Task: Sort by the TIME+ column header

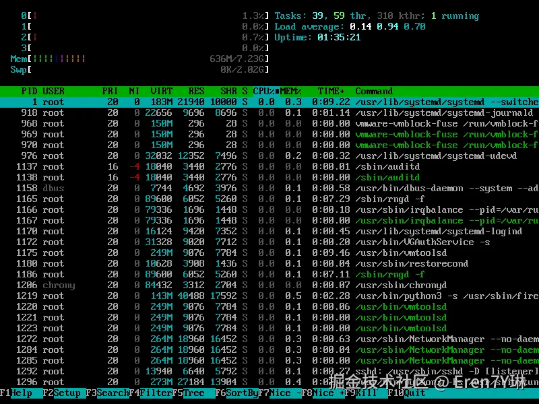Action: pos(331,91)
